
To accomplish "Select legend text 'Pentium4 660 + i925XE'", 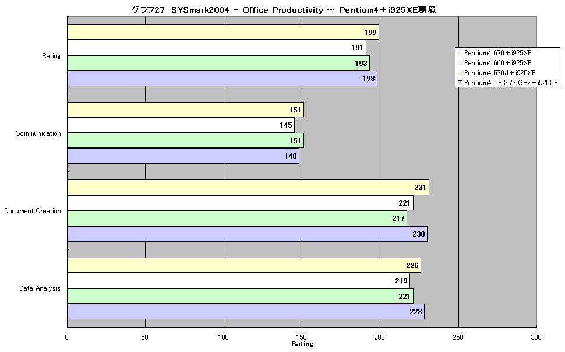I will pos(497,63).
